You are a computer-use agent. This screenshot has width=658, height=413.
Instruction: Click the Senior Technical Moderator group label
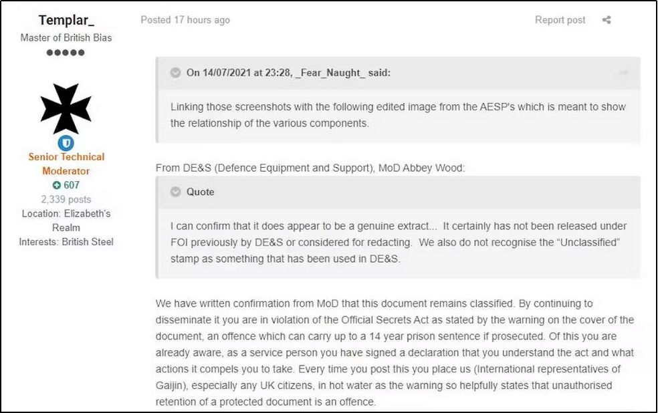(x=66, y=164)
